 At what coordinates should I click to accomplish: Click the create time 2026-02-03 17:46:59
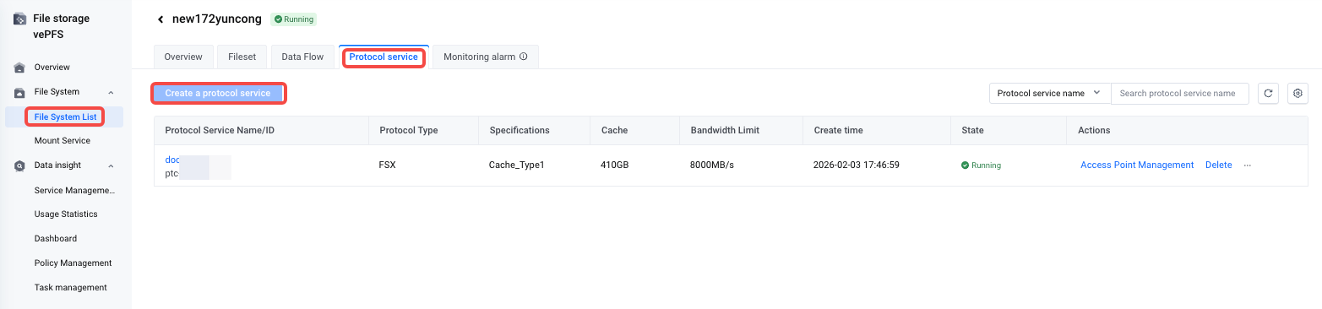pyautogui.click(x=857, y=165)
